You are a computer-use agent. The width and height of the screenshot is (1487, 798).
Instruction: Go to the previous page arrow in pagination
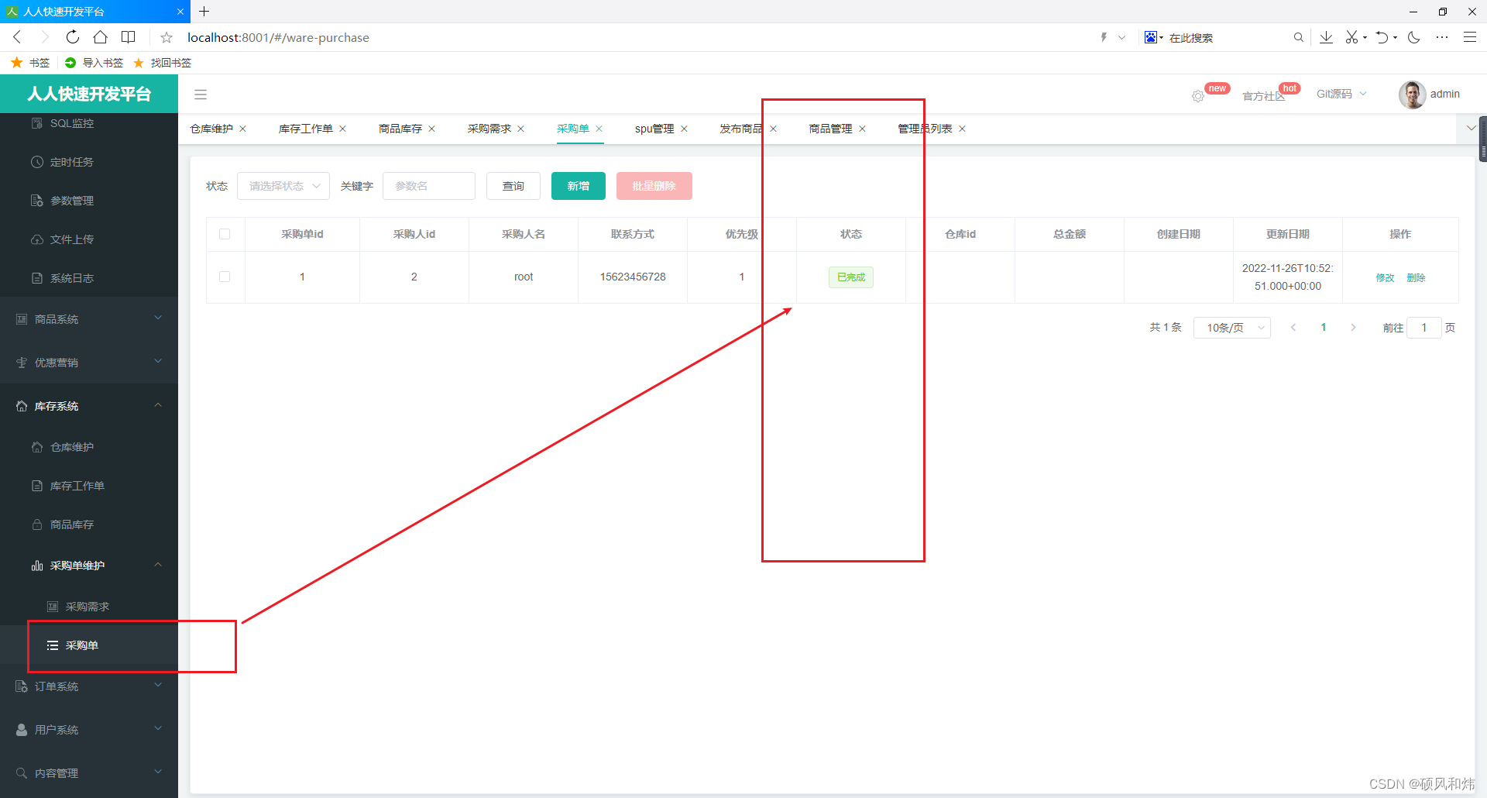(1293, 328)
